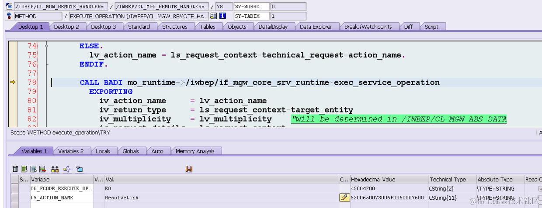Click the CString{2} technical type cell
Viewport: 542px width, 208px height.
(x=452, y=188)
